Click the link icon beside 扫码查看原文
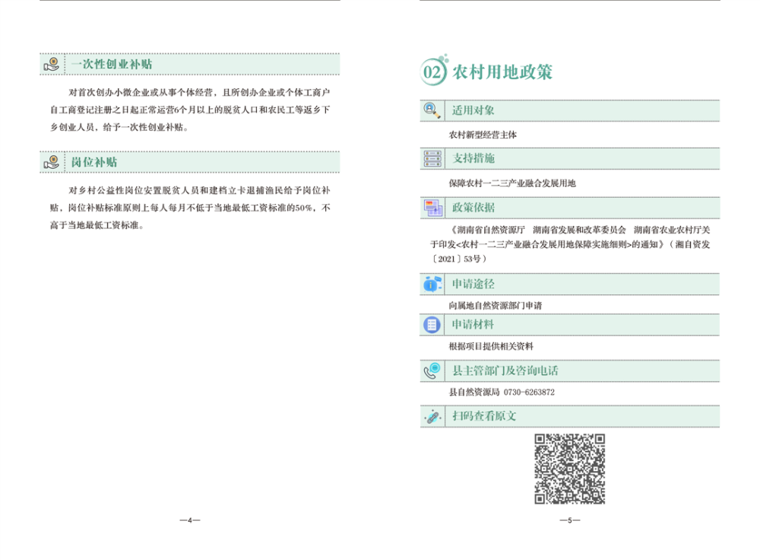Screen dimensions: 760x560 tap(432, 416)
